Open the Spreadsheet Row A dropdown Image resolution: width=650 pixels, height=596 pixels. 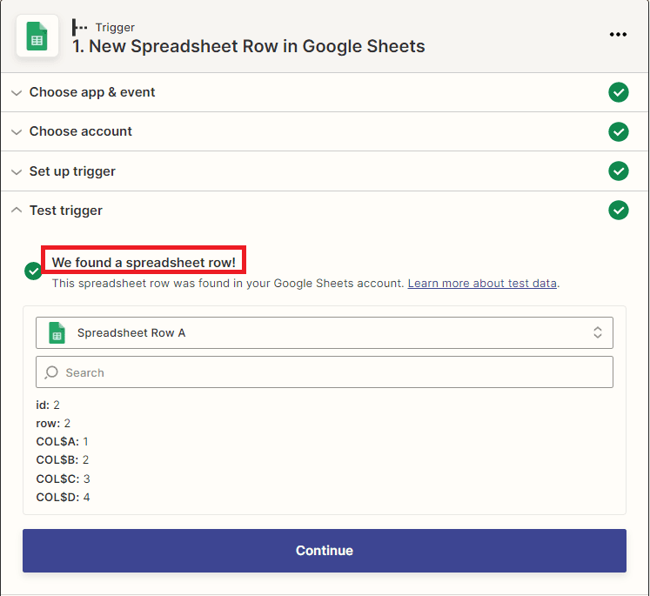pos(324,332)
